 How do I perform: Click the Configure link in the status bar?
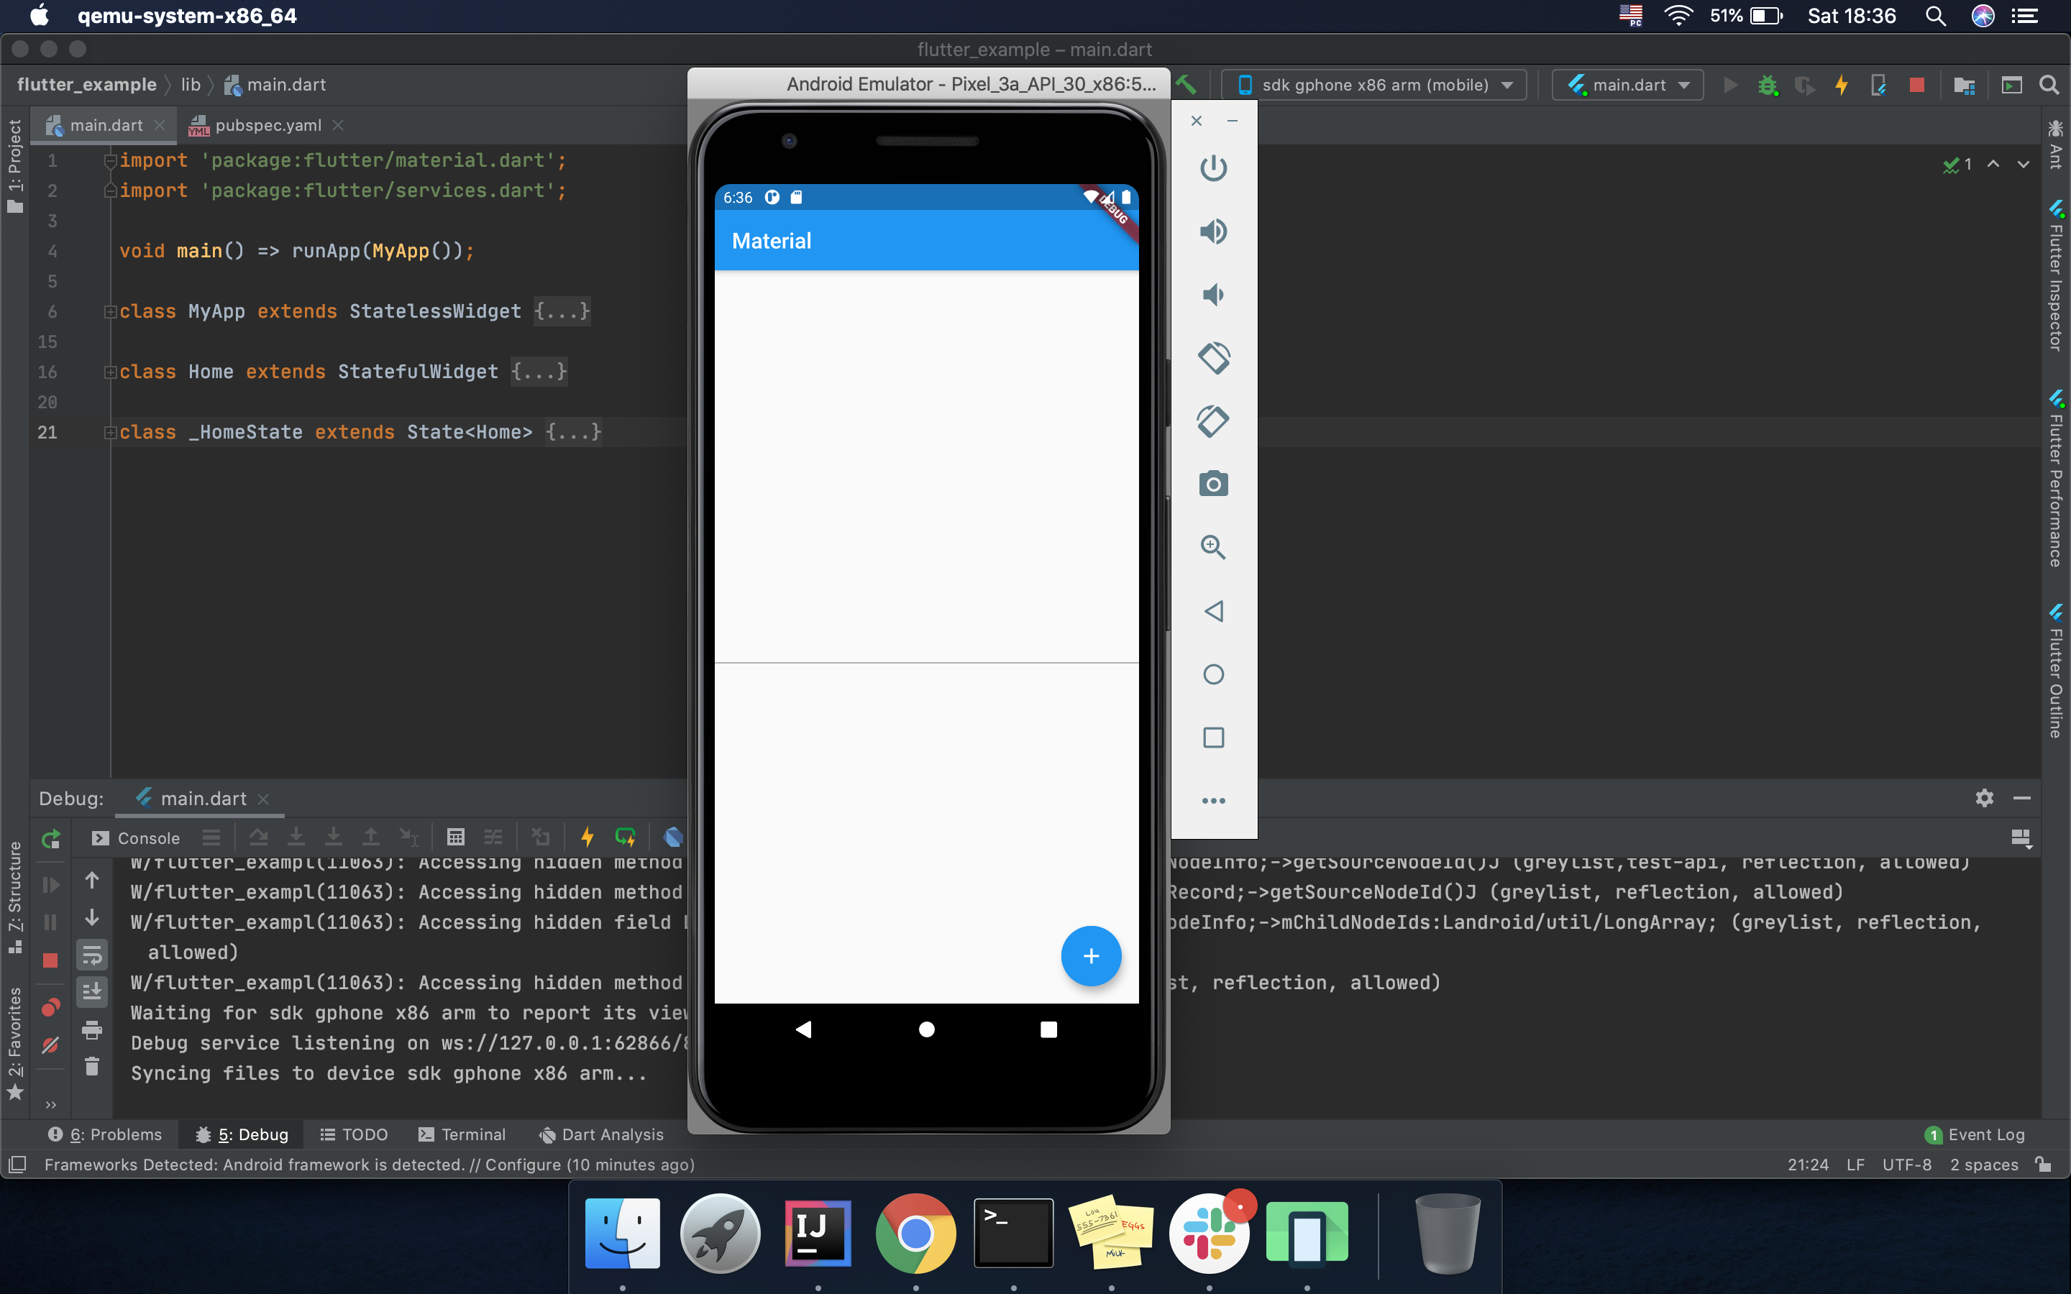click(x=524, y=1165)
